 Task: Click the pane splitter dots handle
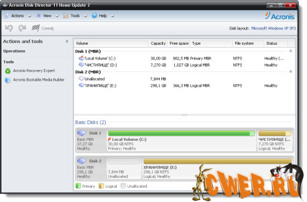(184, 115)
